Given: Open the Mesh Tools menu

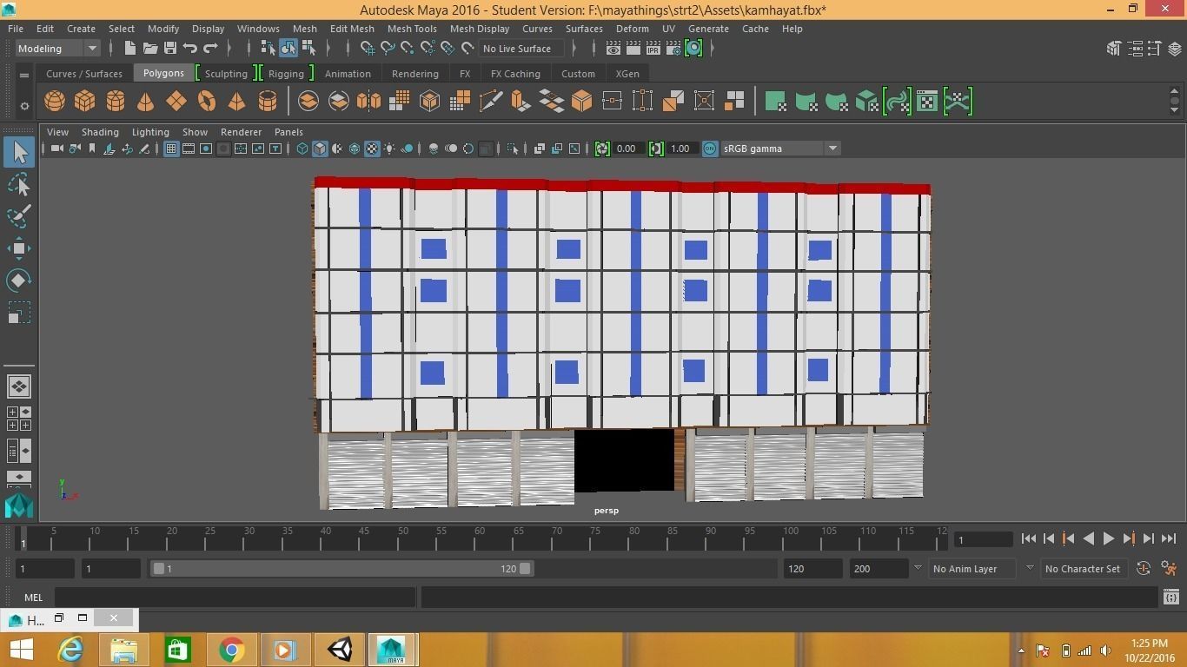Looking at the screenshot, I should click(x=412, y=29).
